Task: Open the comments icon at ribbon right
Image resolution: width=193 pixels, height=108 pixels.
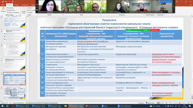Action: (x=191, y=5)
